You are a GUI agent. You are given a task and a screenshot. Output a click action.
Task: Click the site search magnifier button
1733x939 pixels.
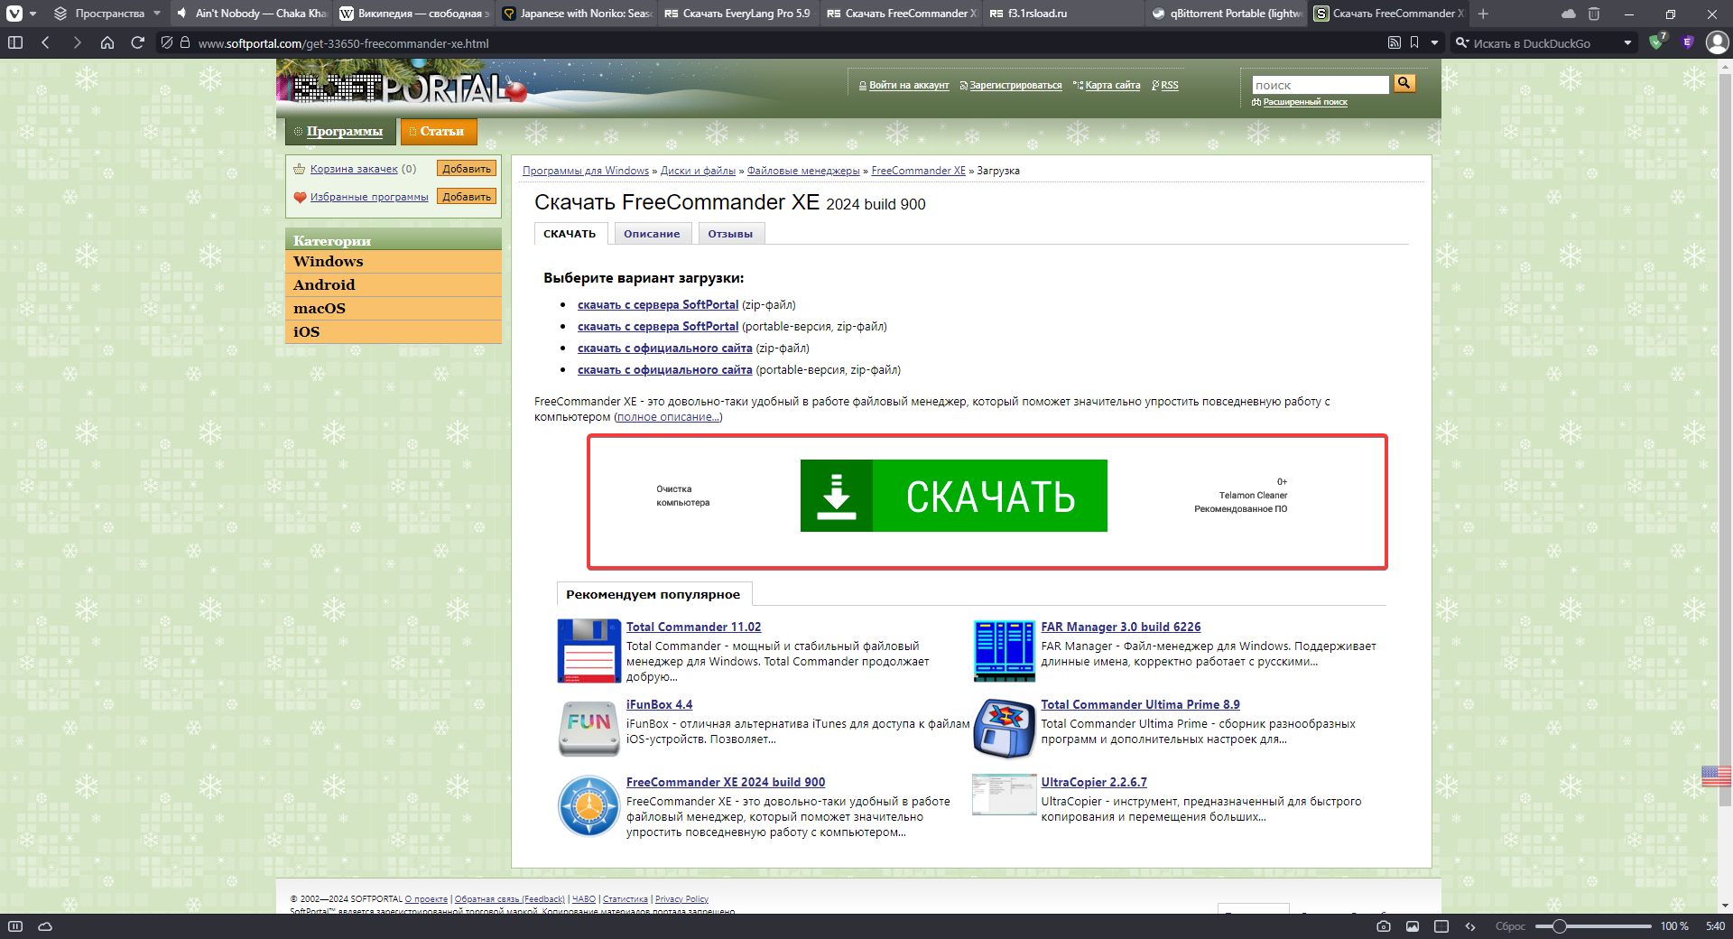tap(1404, 84)
